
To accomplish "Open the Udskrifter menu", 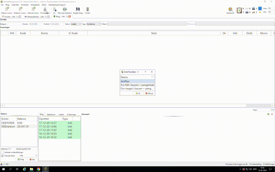I will 15,5.
